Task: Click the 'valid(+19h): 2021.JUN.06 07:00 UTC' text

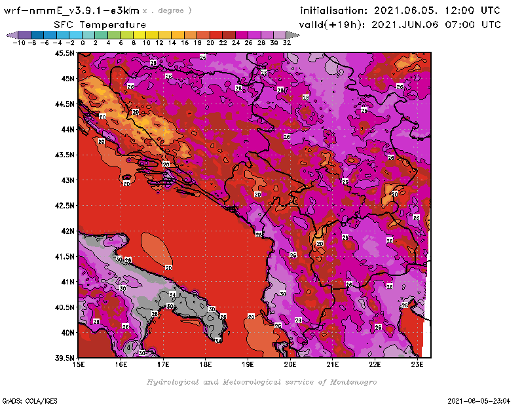Action: pyautogui.click(x=400, y=25)
